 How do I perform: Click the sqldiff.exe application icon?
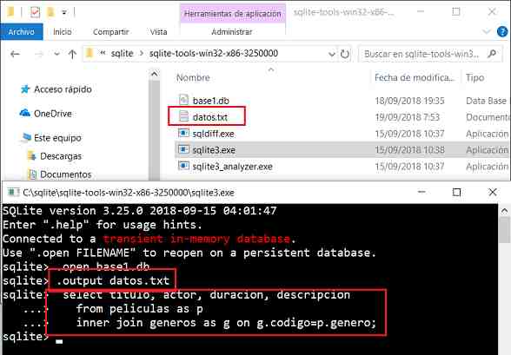coord(183,133)
